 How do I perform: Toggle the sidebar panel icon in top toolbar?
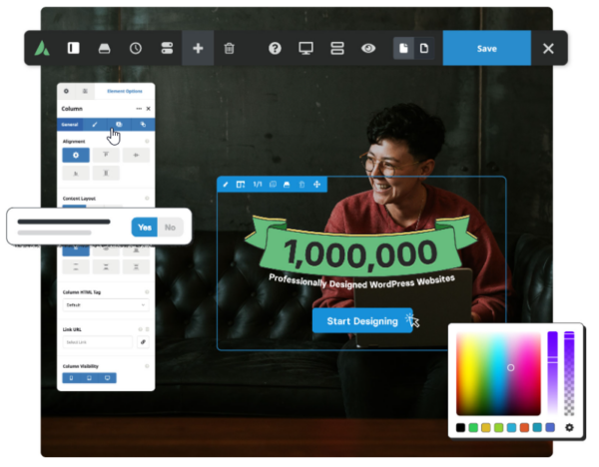(x=73, y=48)
